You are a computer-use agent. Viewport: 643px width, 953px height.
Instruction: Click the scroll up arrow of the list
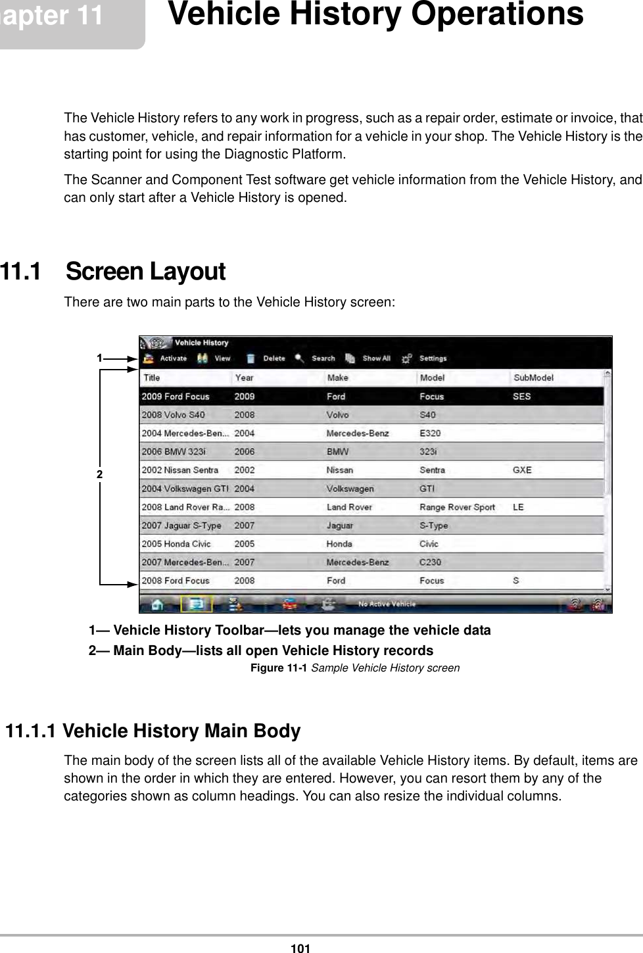click(x=607, y=374)
